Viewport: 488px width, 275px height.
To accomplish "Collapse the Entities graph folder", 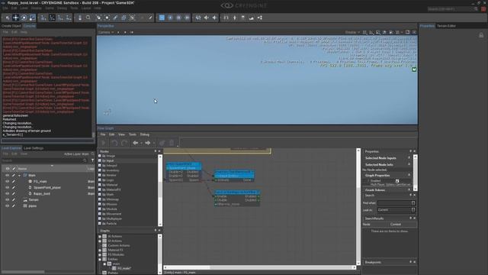I will click(100, 259).
